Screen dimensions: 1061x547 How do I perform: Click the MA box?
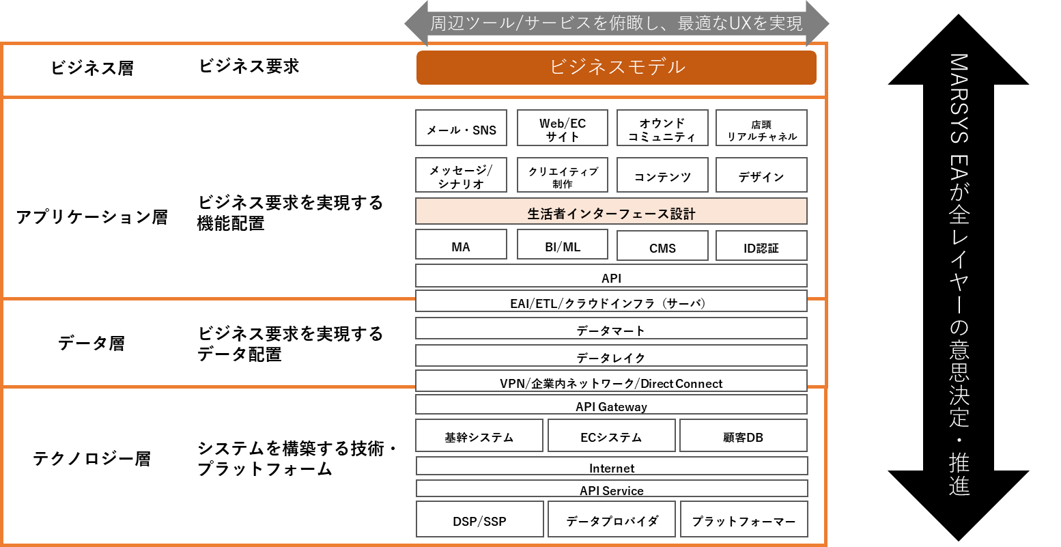pyautogui.click(x=461, y=245)
